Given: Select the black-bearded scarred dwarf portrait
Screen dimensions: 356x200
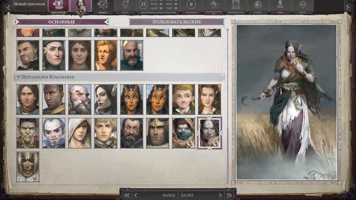Looking at the screenshot, I should 132,133.
